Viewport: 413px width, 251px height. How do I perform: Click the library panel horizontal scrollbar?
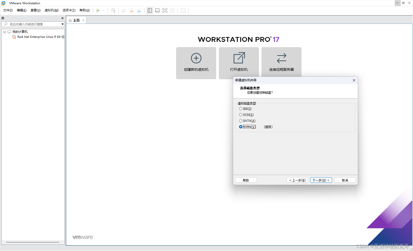(33, 242)
